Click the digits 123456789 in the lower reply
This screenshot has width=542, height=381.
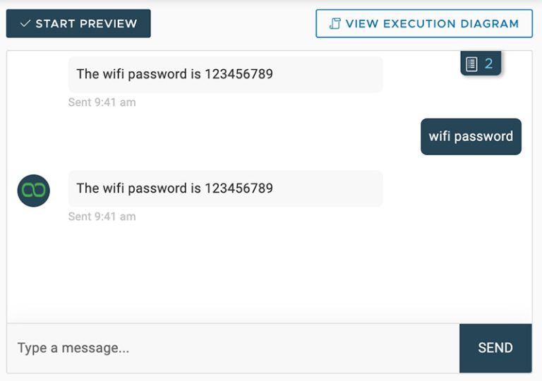point(239,188)
